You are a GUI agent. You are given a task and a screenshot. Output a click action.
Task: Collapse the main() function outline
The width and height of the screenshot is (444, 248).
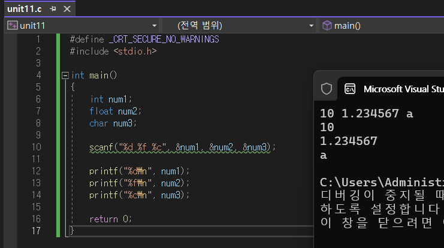click(x=65, y=75)
